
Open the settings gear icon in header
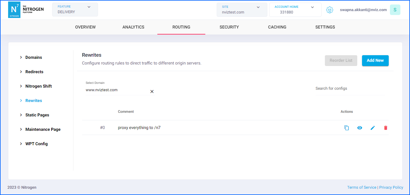pos(330,10)
